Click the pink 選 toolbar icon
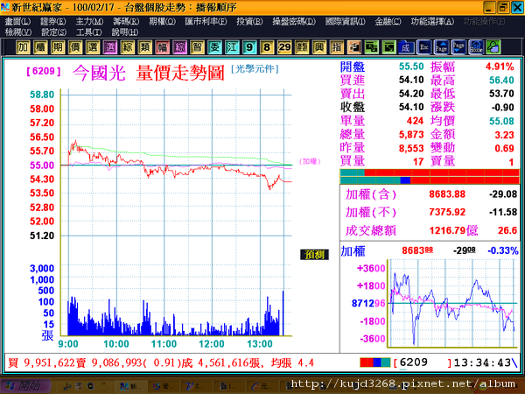Viewport: 525px width, 394px height. [x=110, y=47]
